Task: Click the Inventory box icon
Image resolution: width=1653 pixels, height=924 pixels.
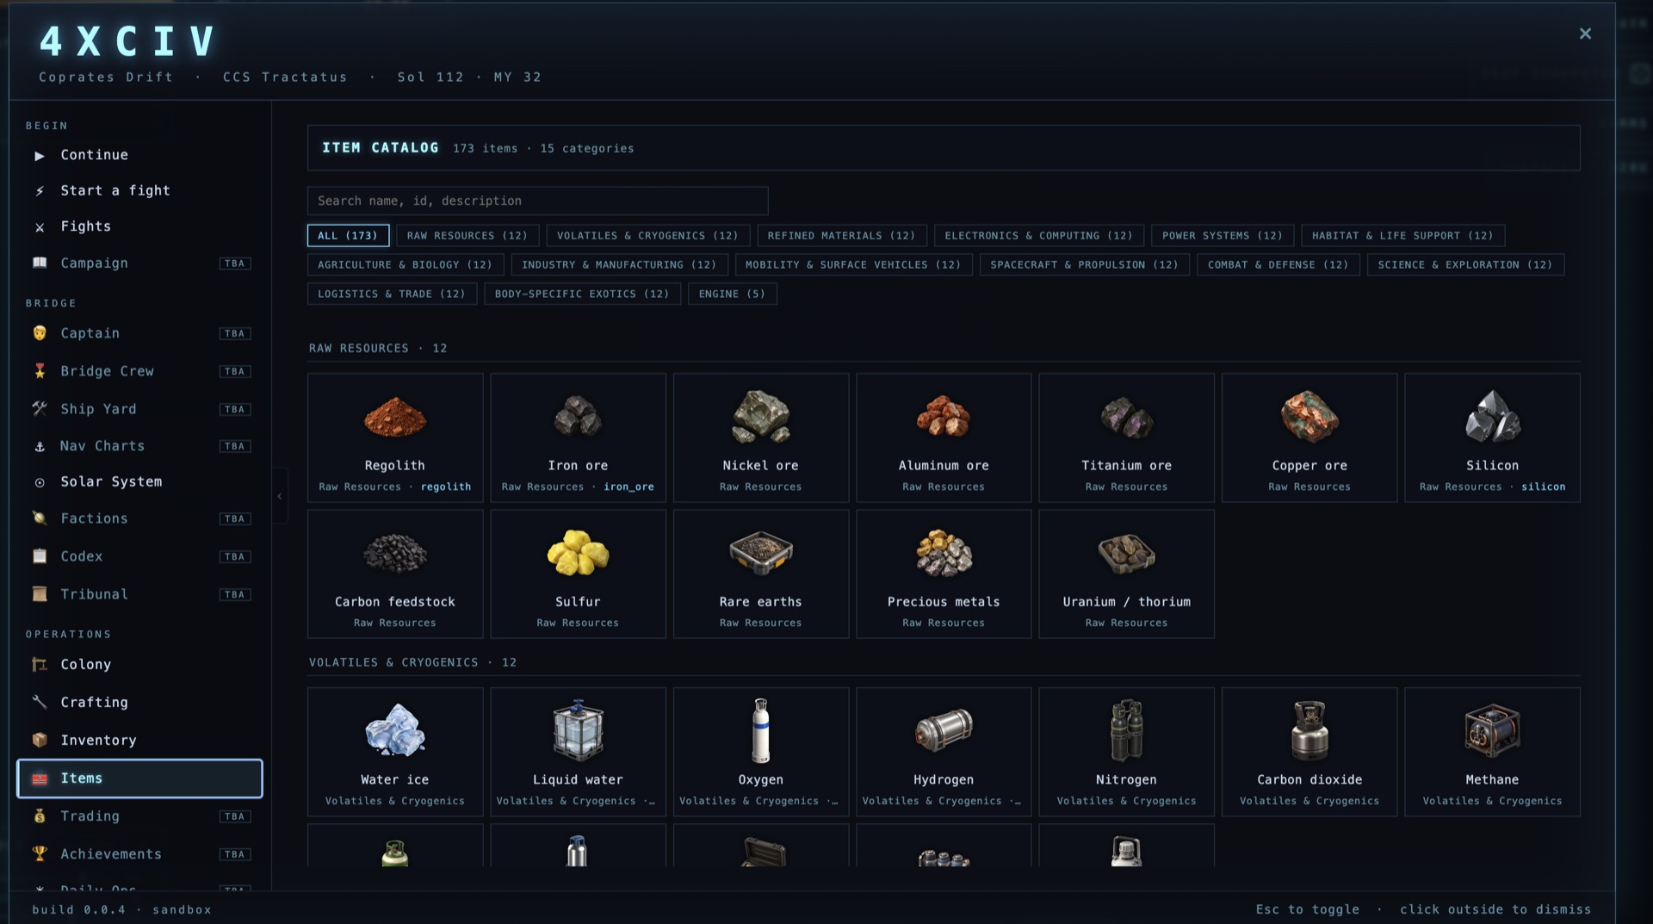Action: [39, 741]
